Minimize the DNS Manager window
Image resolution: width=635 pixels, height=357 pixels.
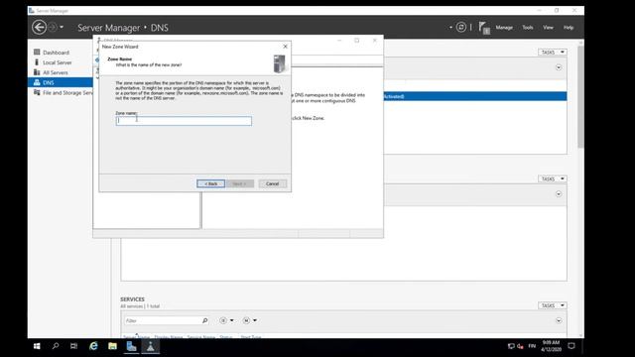339,41
